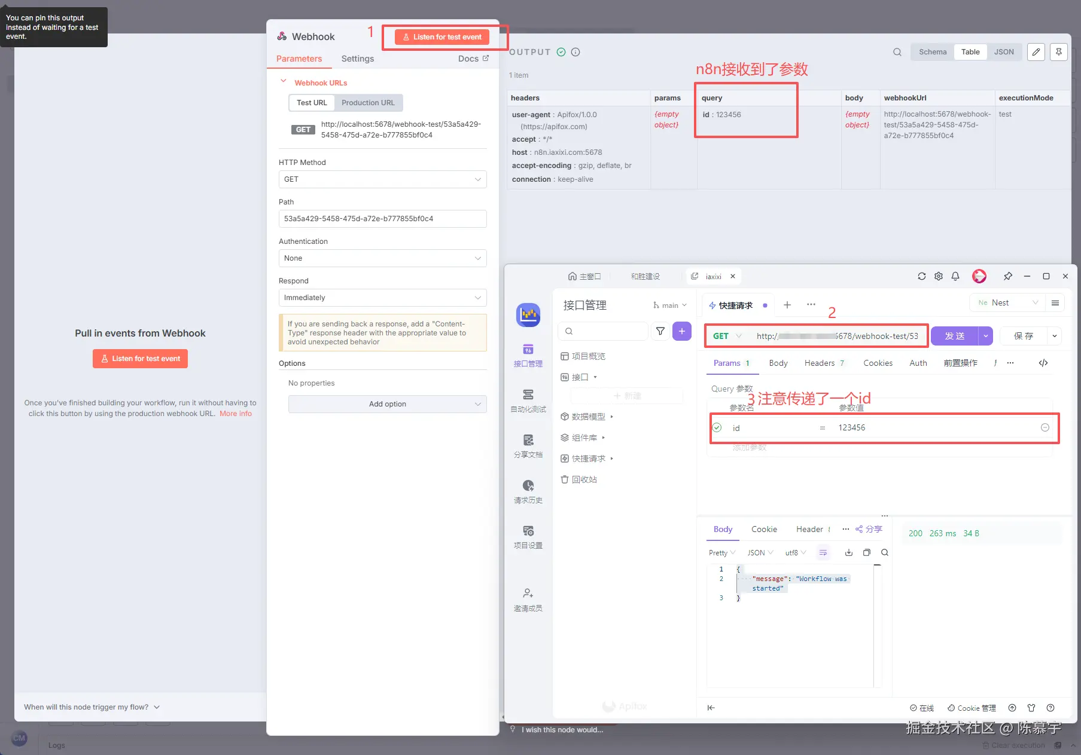
Task: Search the n8n output data
Action: (x=897, y=52)
